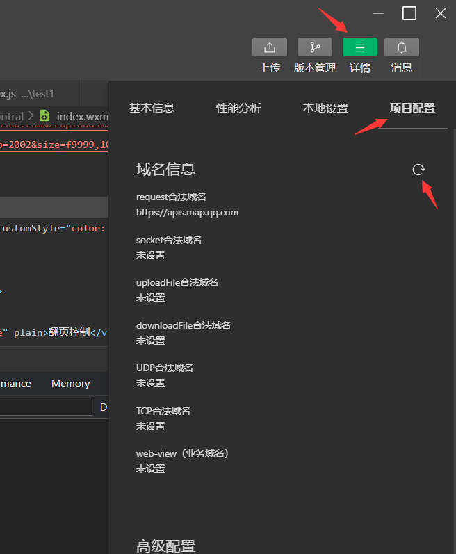Switch to 基本信息 tab
The height and width of the screenshot is (554, 456).
152,108
